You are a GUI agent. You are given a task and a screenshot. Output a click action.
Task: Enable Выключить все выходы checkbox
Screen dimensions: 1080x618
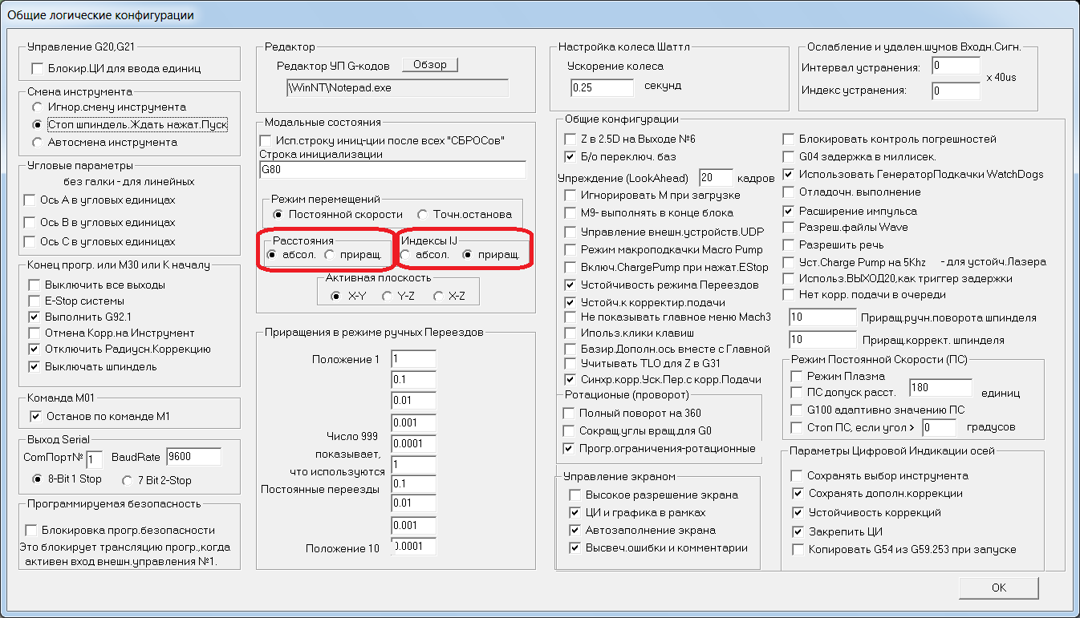(x=34, y=285)
